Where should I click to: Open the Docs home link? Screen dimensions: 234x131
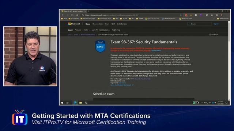click(88, 24)
